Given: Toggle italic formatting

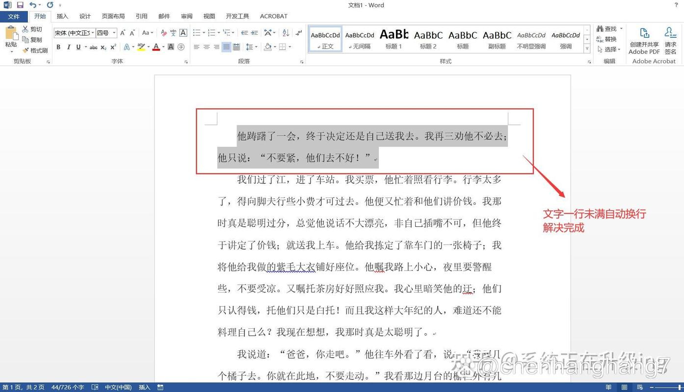Looking at the screenshot, I should tap(68, 47).
